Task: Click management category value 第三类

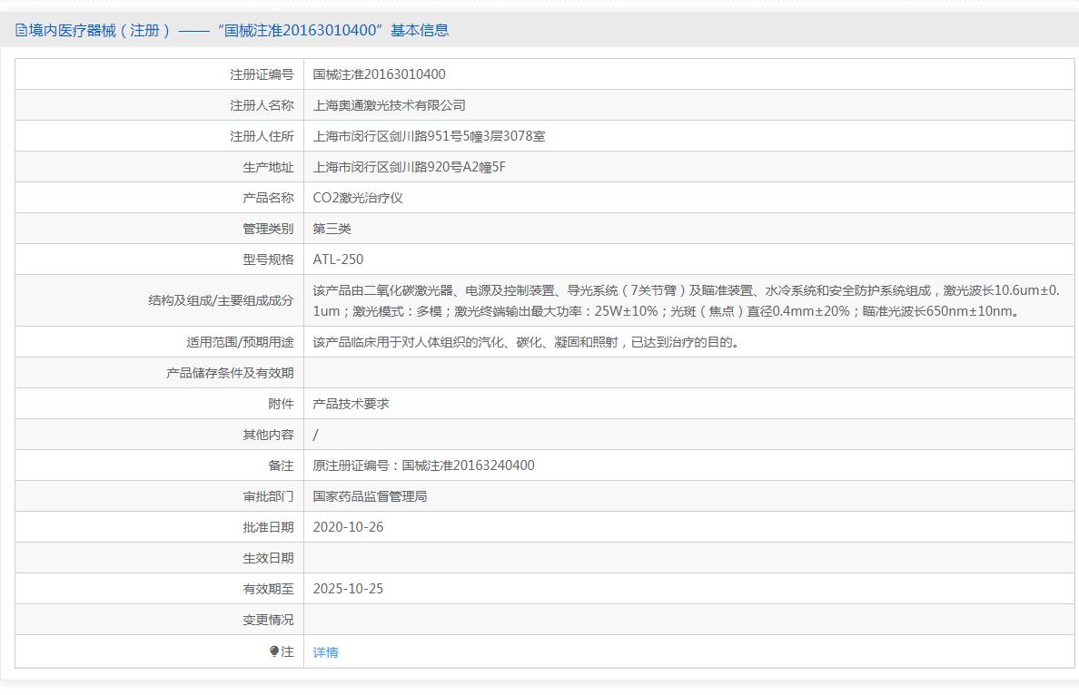Action: [x=332, y=229]
